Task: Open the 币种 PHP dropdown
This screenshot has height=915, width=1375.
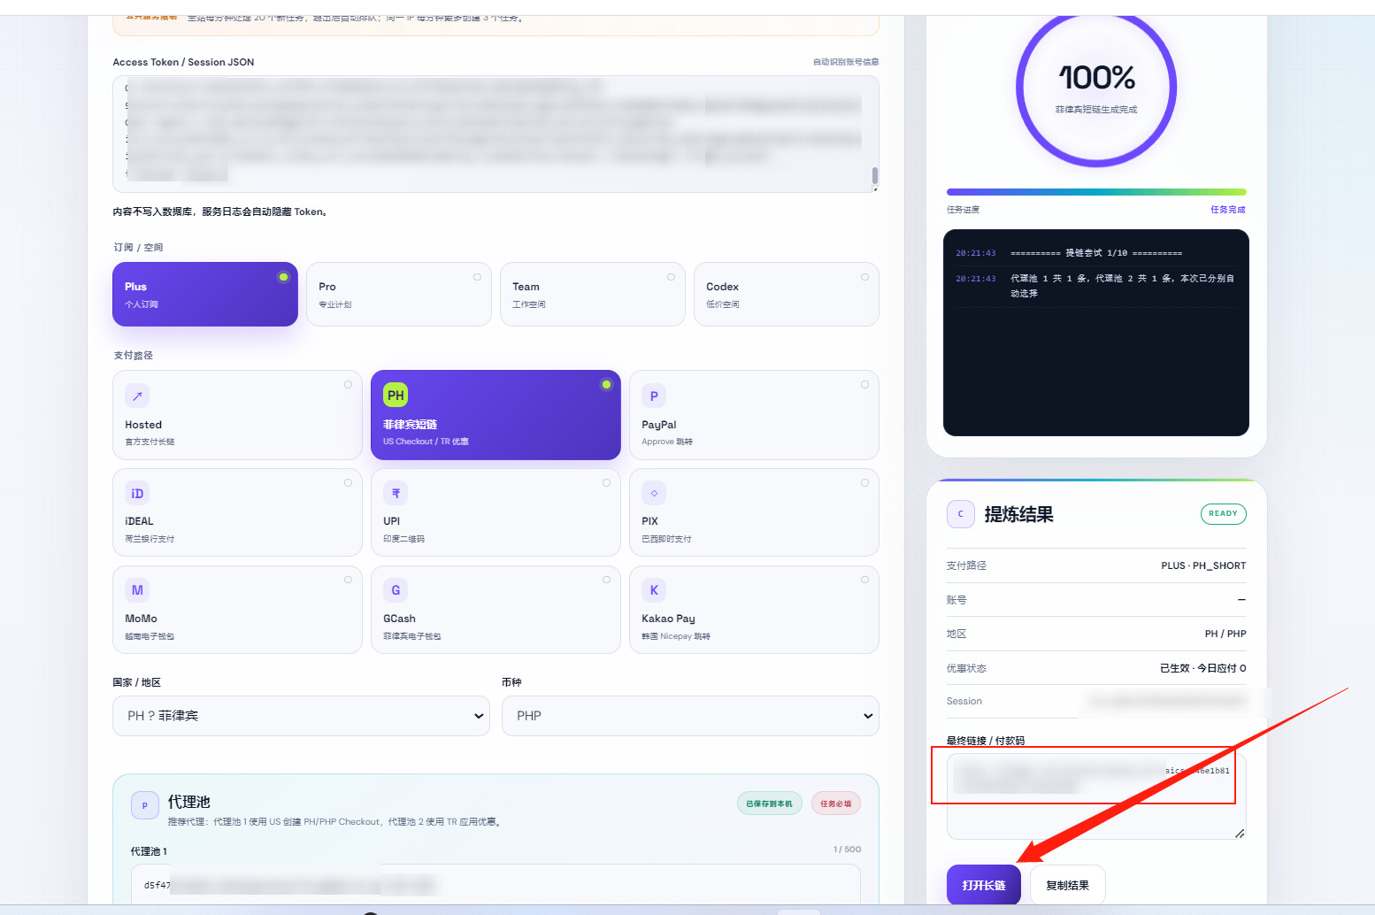Action: click(690, 716)
